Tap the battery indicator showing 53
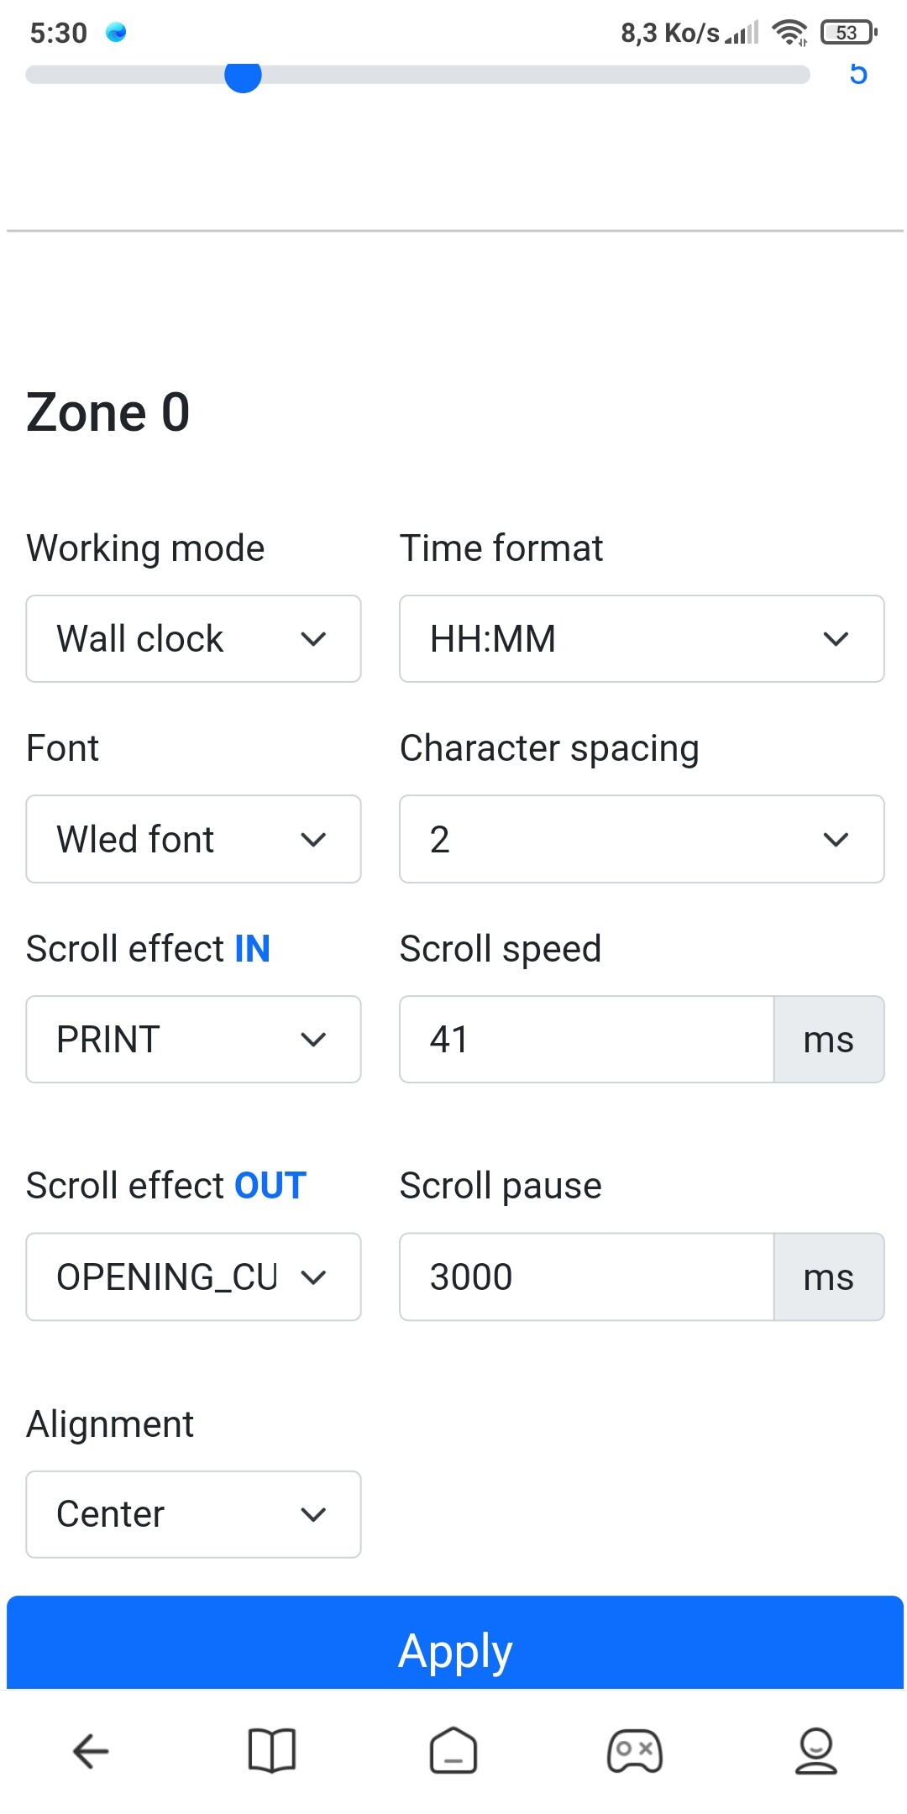 pos(846,32)
